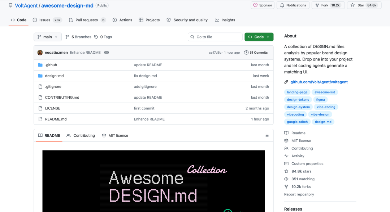The height and width of the screenshot is (212, 390).
Task: Fork the repository with the Fork button
Action: point(328,5)
